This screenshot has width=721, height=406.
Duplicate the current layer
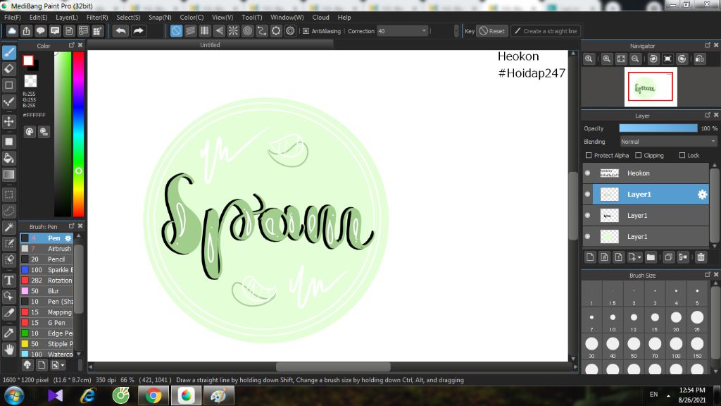(x=669, y=257)
